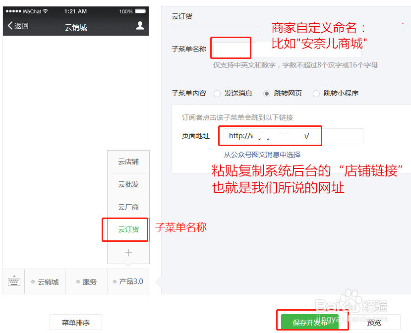
Task: Click the Wi-Fi signal icon in status bar
Action: click(45, 11)
